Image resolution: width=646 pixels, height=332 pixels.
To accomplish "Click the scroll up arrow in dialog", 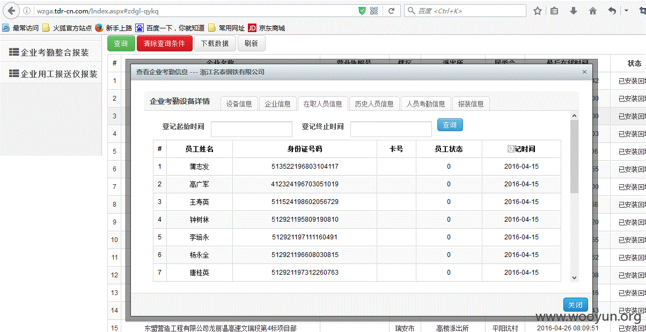I will [574, 116].
